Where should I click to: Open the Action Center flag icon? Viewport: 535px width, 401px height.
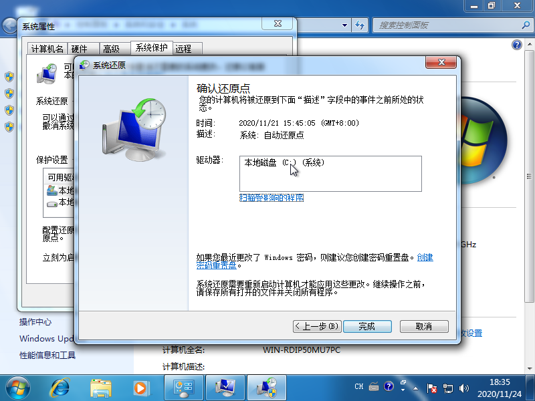(432, 387)
